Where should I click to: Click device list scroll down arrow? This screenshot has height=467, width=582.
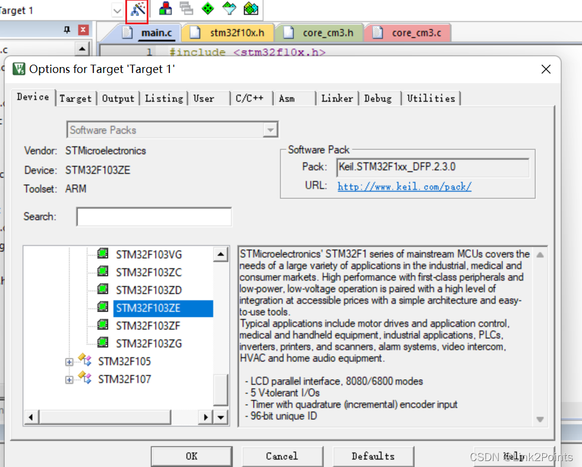coord(221,417)
